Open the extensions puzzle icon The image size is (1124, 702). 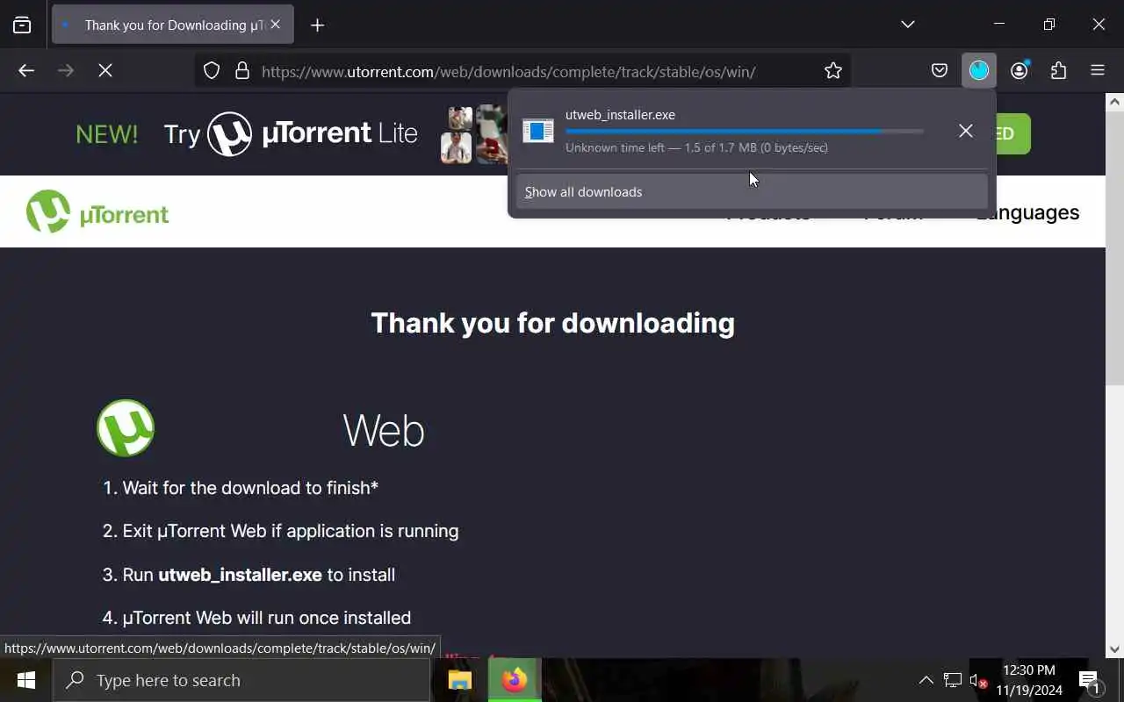click(1058, 71)
